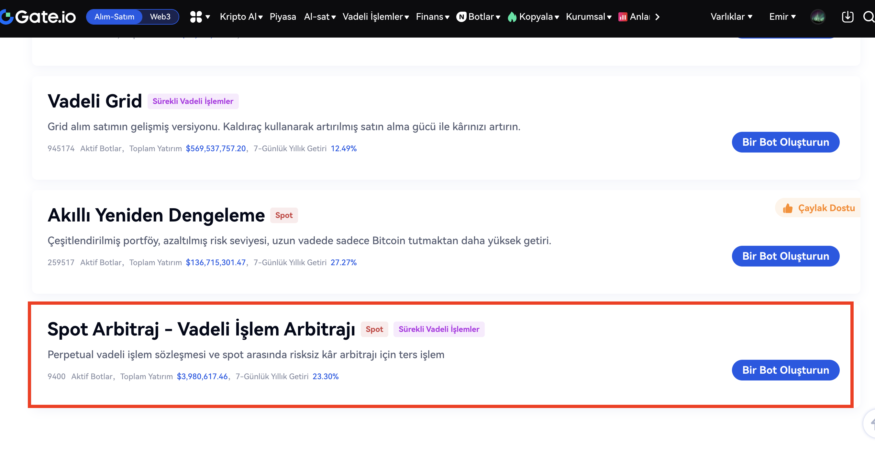Open the search magnifier icon
875x465 pixels.
(x=869, y=17)
